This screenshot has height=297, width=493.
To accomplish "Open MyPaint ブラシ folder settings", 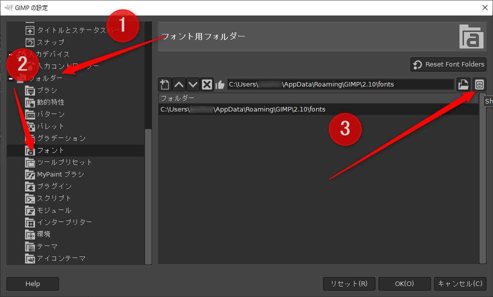I will click(x=54, y=174).
